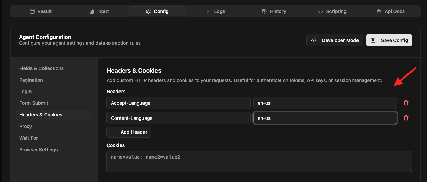Open Browser Settings in the sidebar
This screenshot has width=427, height=182.
(38, 150)
